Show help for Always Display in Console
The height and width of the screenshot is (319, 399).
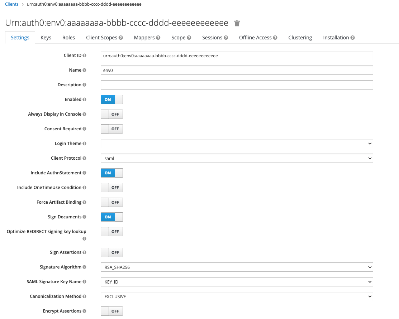click(84, 114)
